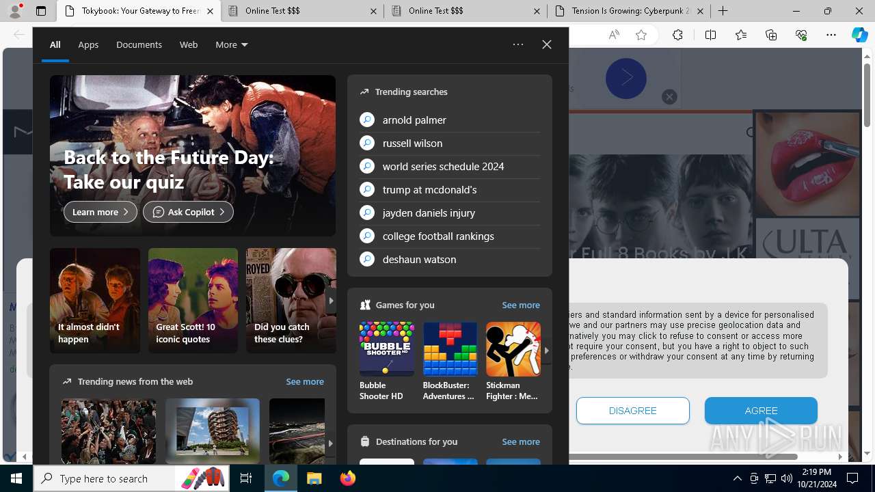Viewport: 875px width, 492px height.
Task: Open 'Great Scott! 10 iconic quotes' card
Action: [x=193, y=301]
